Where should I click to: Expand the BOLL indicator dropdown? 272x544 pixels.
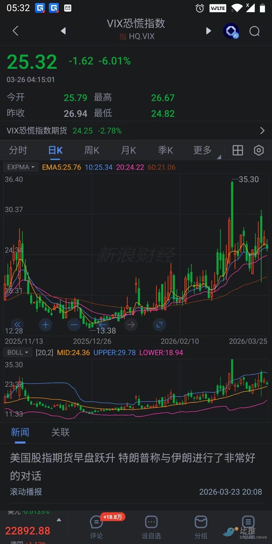[18, 352]
